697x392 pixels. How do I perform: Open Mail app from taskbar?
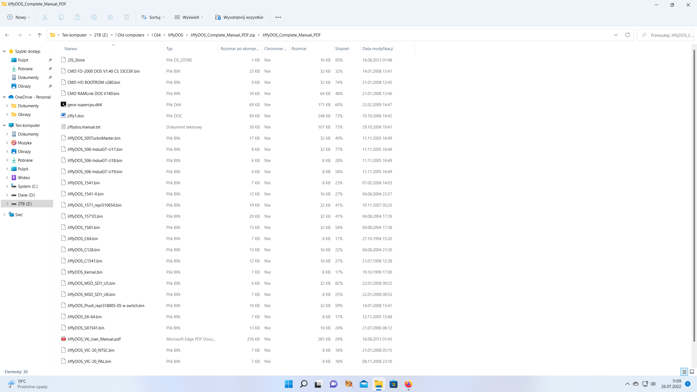pyautogui.click(x=363, y=384)
